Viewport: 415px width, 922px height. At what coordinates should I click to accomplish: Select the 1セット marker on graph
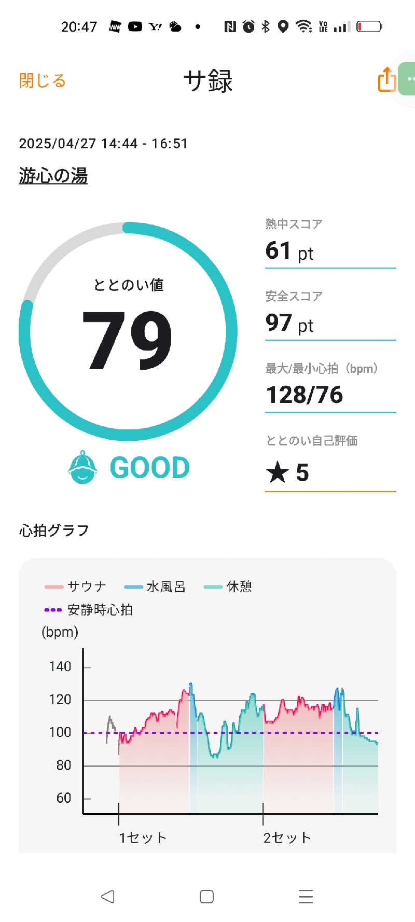[142, 837]
